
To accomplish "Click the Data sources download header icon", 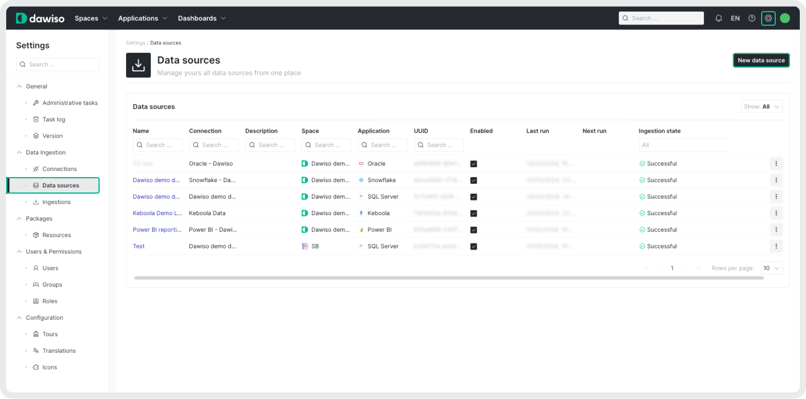I will click(138, 65).
